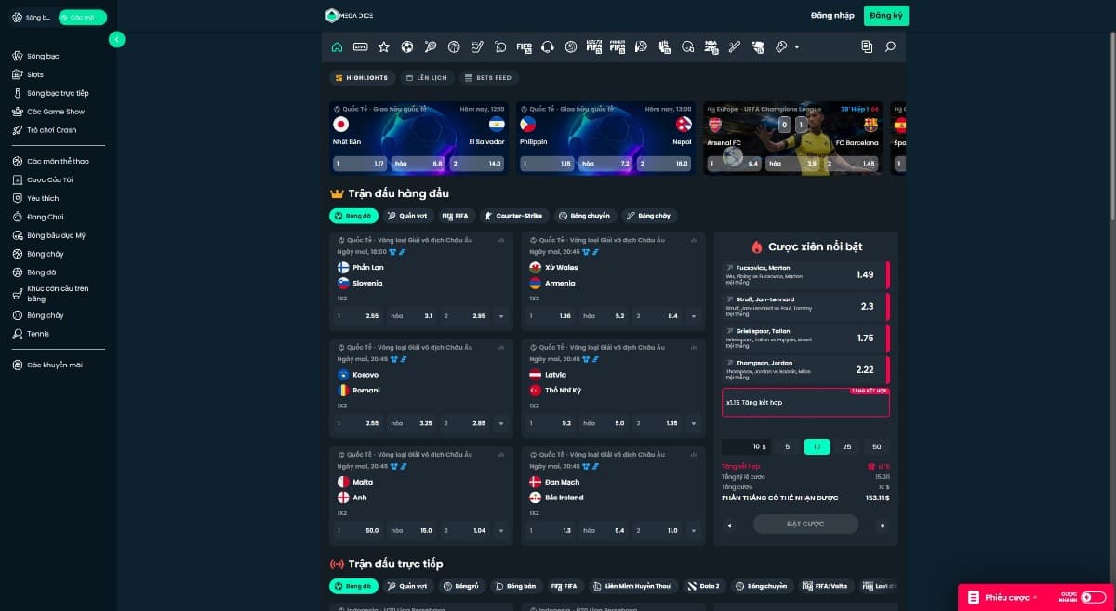This screenshot has width=1116, height=611.
Task: Select Liên Minh Huyền Thoại live chip
Action: coord(631,586)
